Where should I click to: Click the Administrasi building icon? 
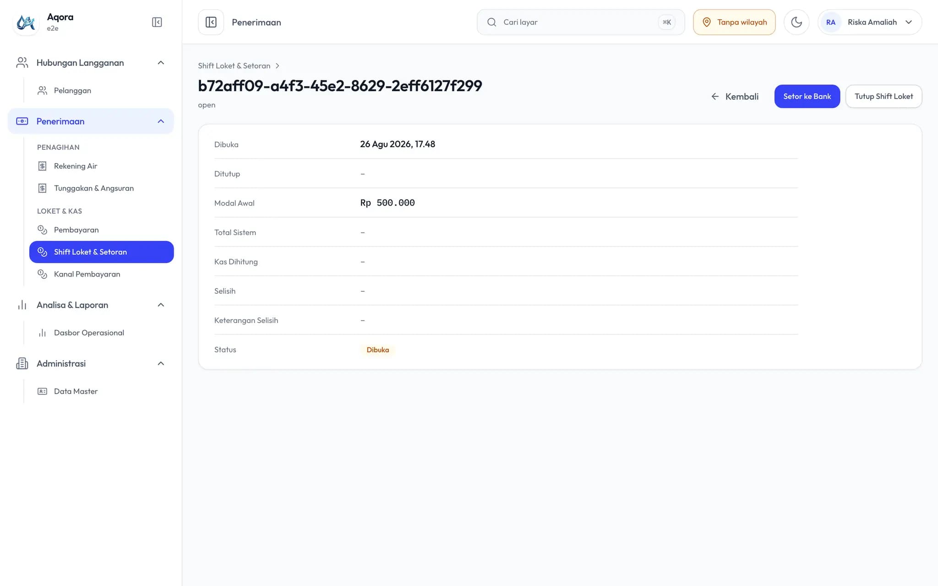pyautogui.click(x=22, y=364)
